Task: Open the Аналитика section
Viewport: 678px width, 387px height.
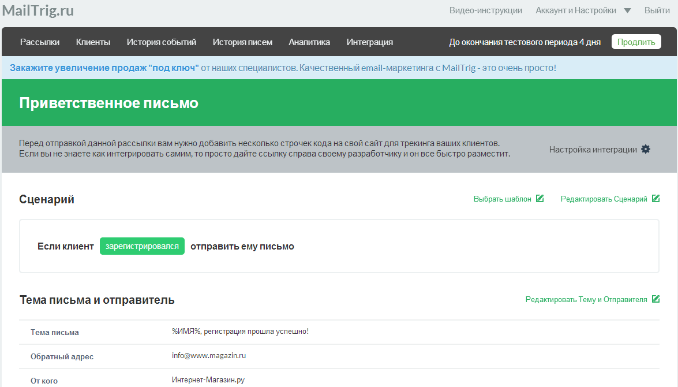Action: [309, 42]
